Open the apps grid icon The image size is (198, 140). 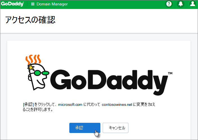[33, 4]
